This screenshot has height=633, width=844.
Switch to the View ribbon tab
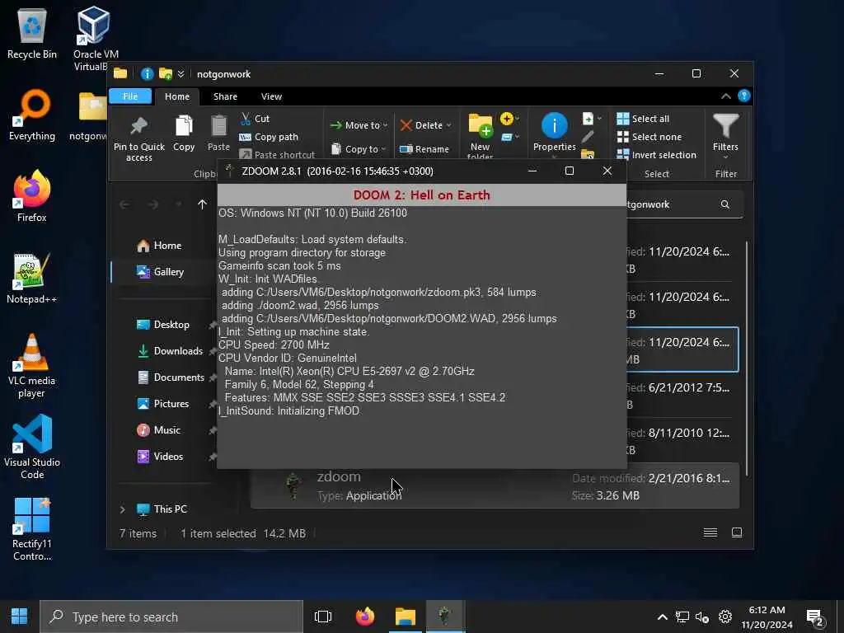(271, 96)
